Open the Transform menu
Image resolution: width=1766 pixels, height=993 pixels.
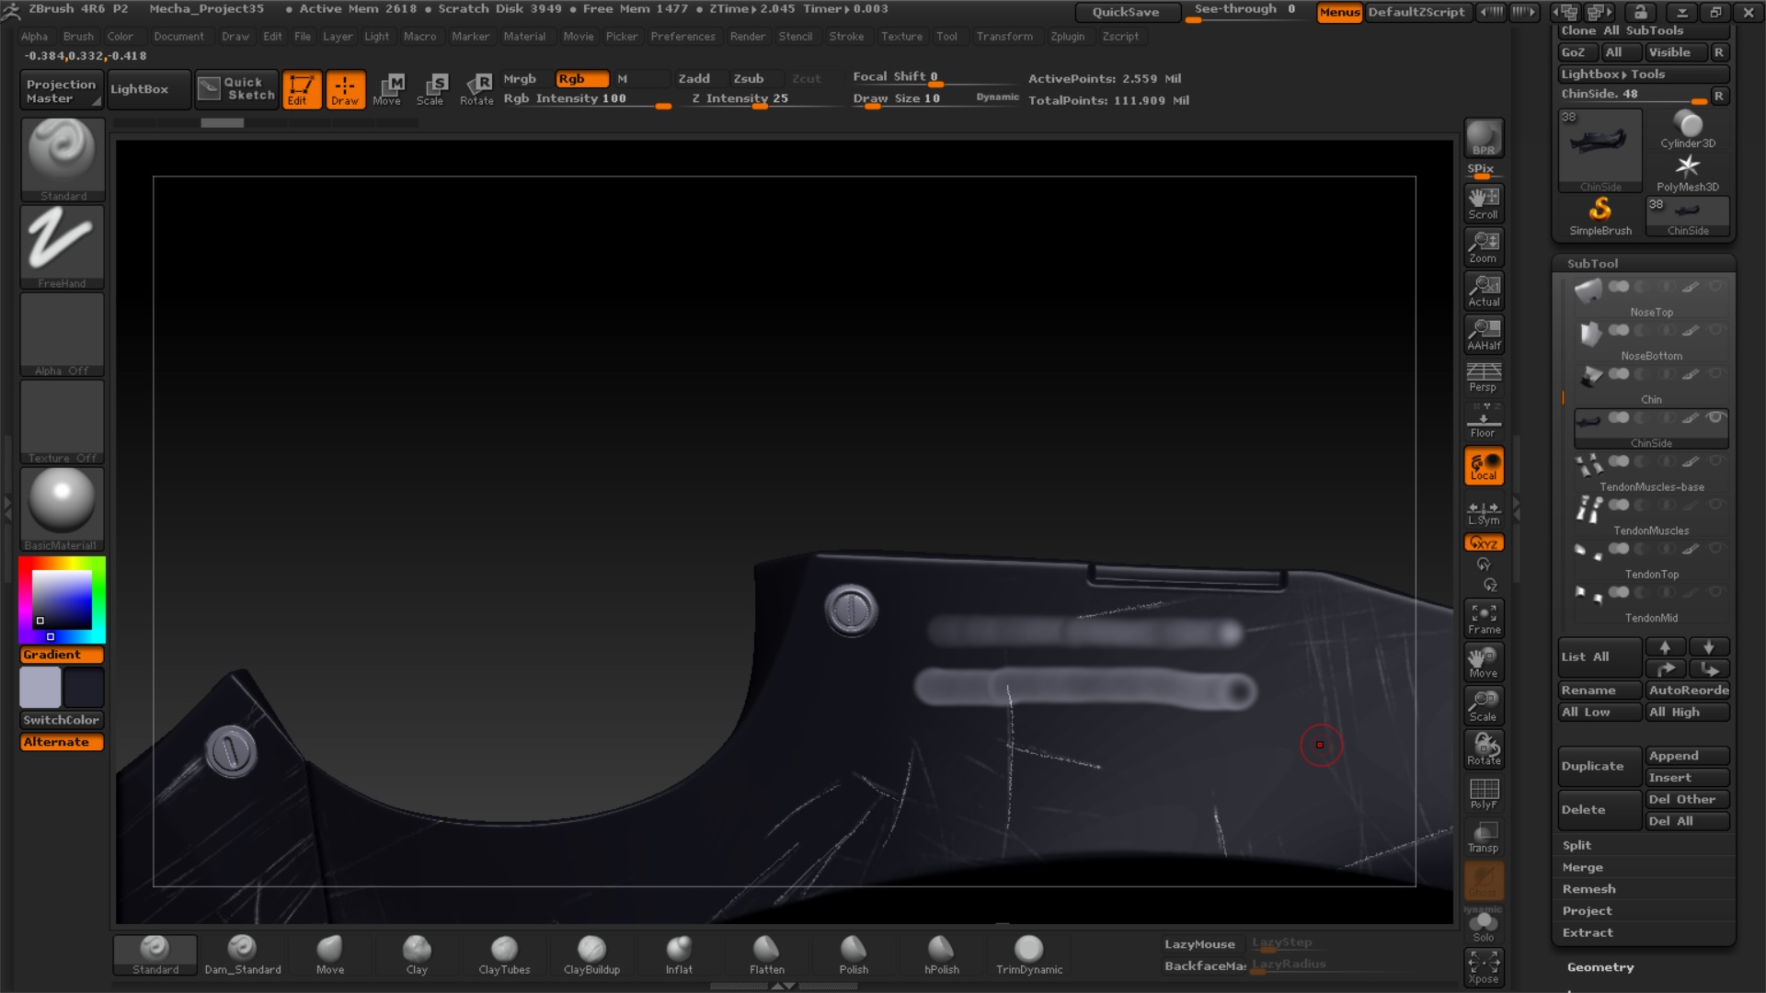click(x=1004, y=37)
